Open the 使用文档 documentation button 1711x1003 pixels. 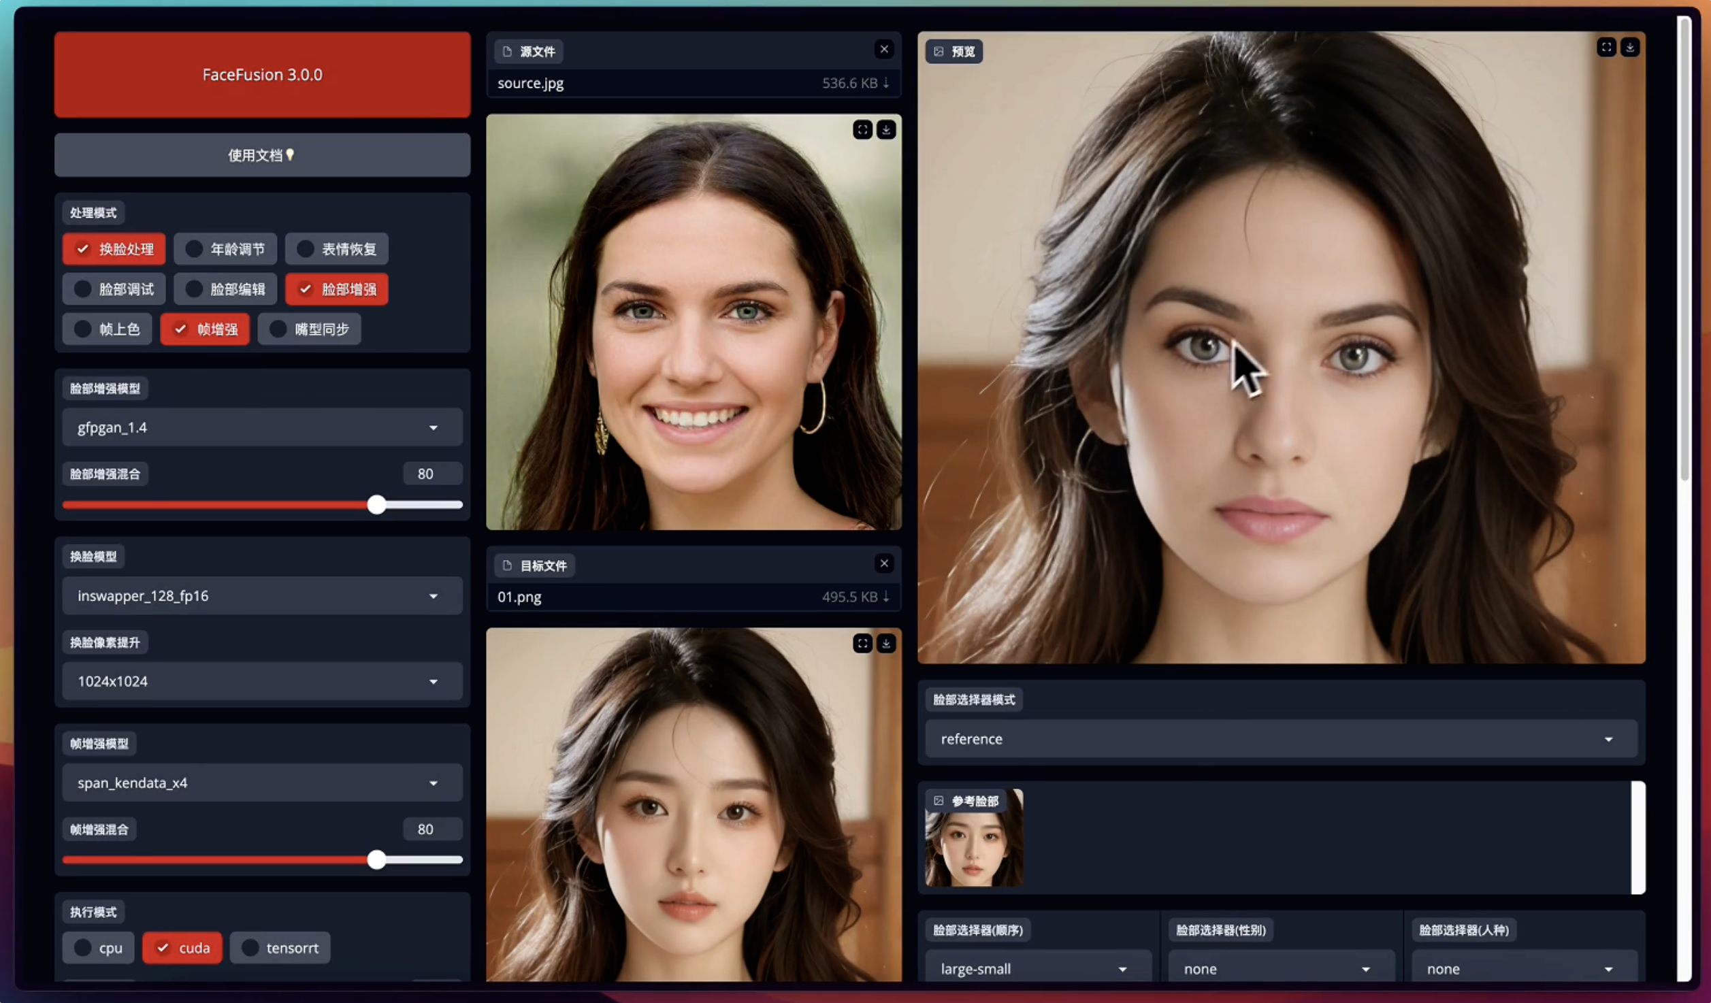point(262,155)
